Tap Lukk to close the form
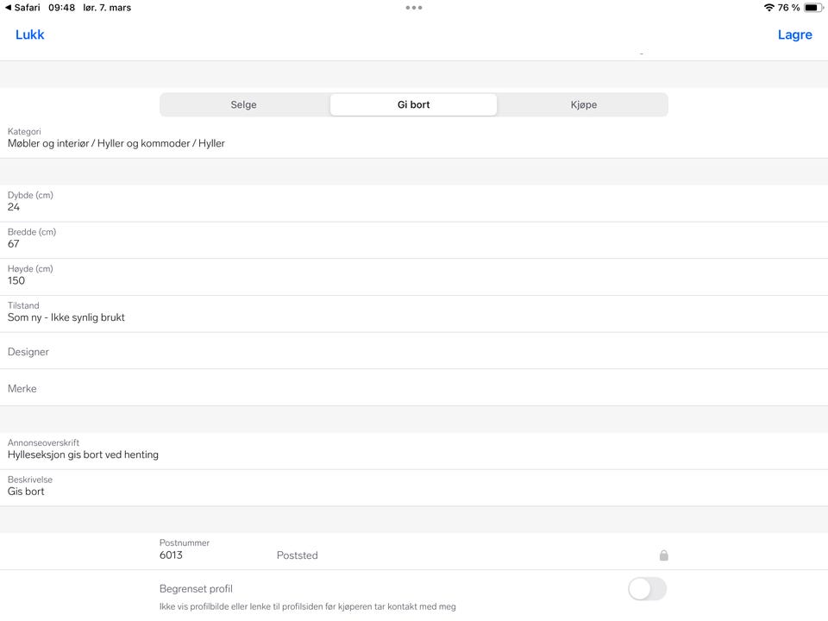Image resolution: width=828 pixels, height=621 pixels. point(29,34)
